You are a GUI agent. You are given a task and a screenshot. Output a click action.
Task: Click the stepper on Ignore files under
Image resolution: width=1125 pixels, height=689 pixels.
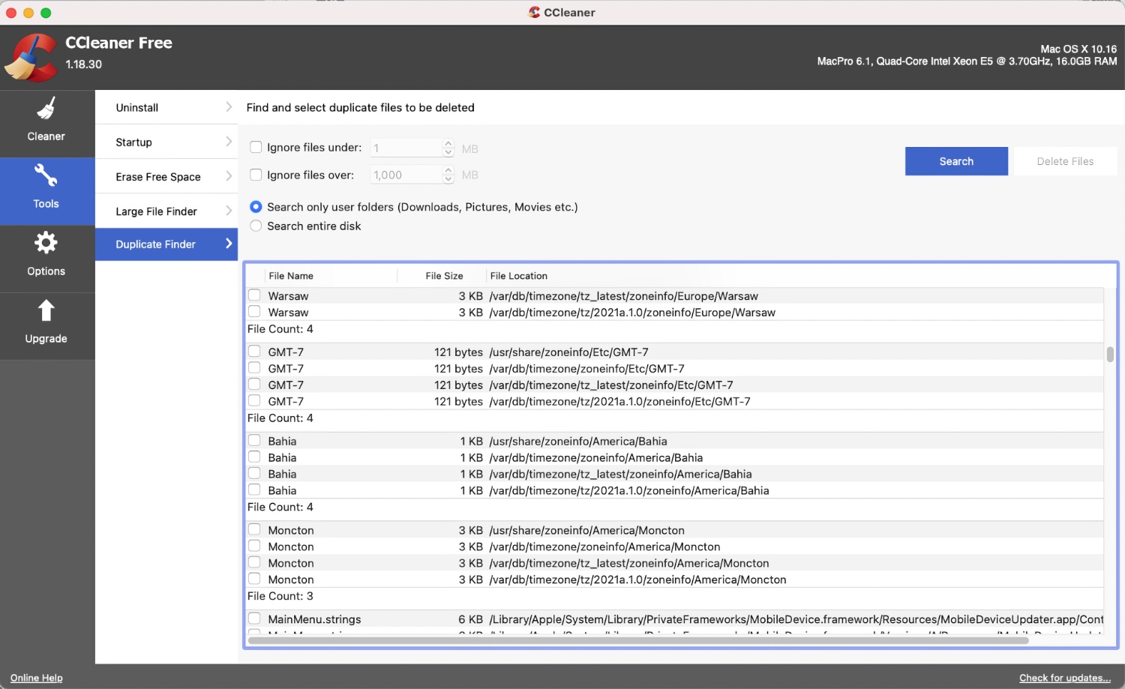tap(448, 148)
